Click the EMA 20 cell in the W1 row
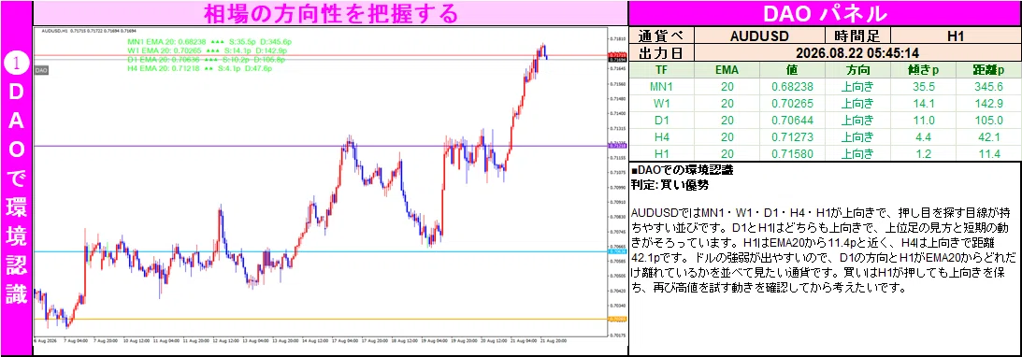Viewport: 1022px width, 357px height. pos(727,104)
